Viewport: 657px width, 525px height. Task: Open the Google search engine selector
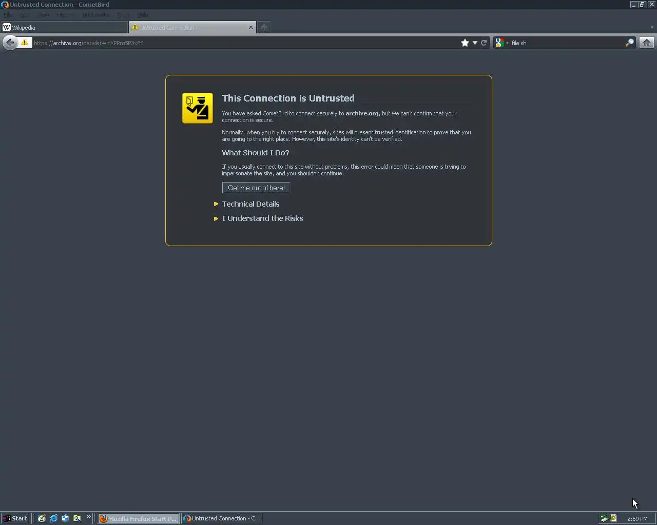[501, 43]
